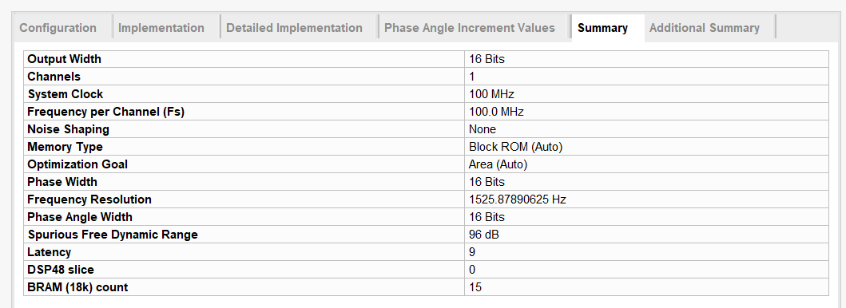Click the Noise Shaping None value
Viewport: 846px width, 308px height.
(x=483, y=129)
